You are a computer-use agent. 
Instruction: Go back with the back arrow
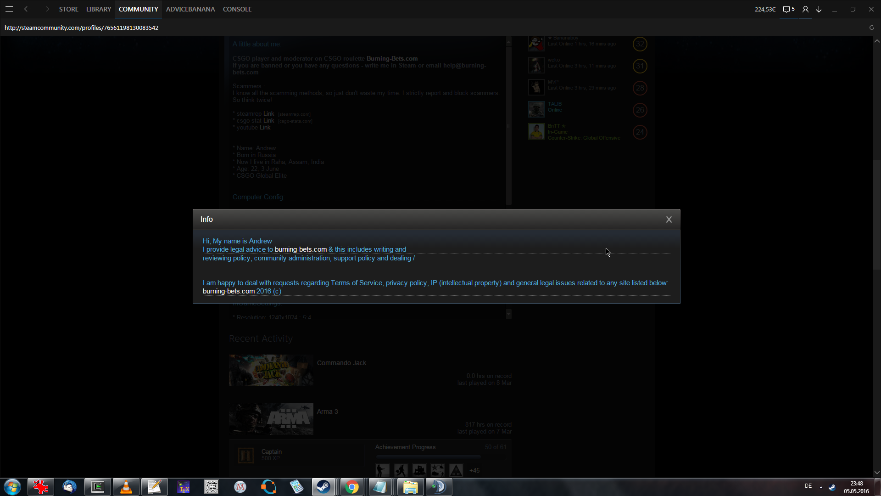point(28,9)
